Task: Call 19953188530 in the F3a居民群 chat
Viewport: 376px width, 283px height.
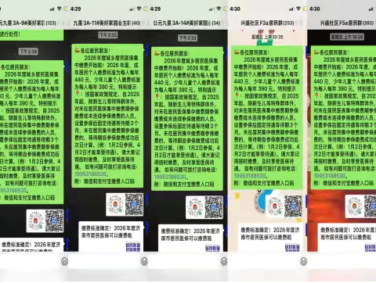Action: pyautogui.click(x=250, y=176)
